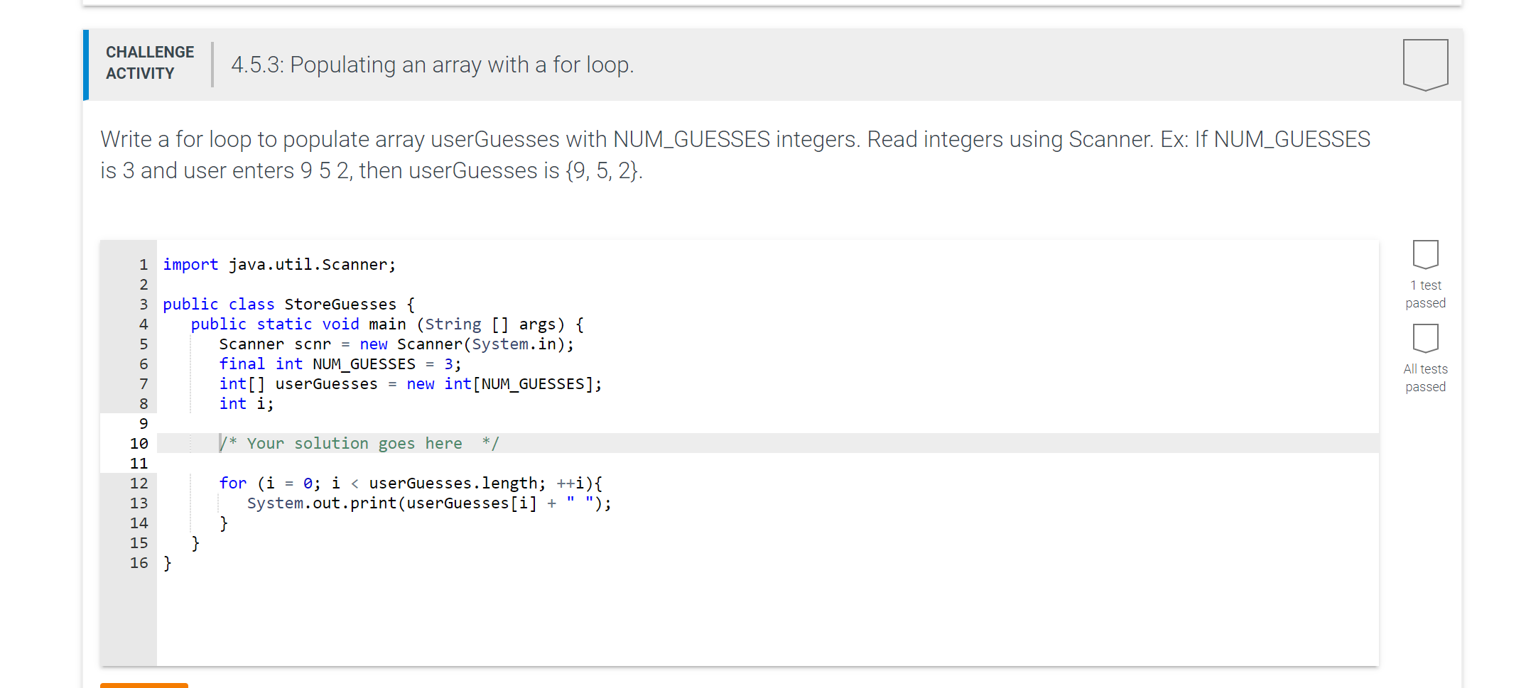1526x688 pixels.
Task: Click the System.out.print statement on line 13
Action: tap(429, 503)
